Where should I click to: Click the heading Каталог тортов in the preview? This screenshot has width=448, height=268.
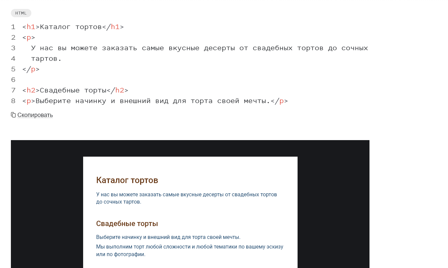coord(127,180)
